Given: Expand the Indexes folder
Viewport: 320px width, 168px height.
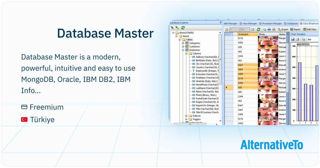Looking at the screenshot, I should [x=186, y=116].
